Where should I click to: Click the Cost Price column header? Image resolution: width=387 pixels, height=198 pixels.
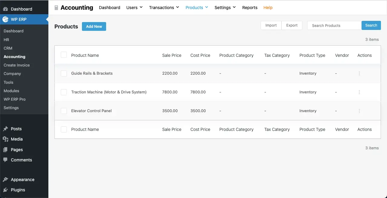point(200,55)
